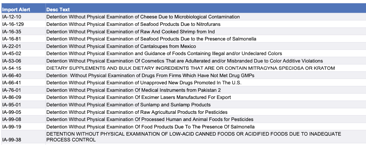This screenshot has height=145, width=366.
Task: Click the IA-16-129 alert cell
Action: [x=23, y=24]
